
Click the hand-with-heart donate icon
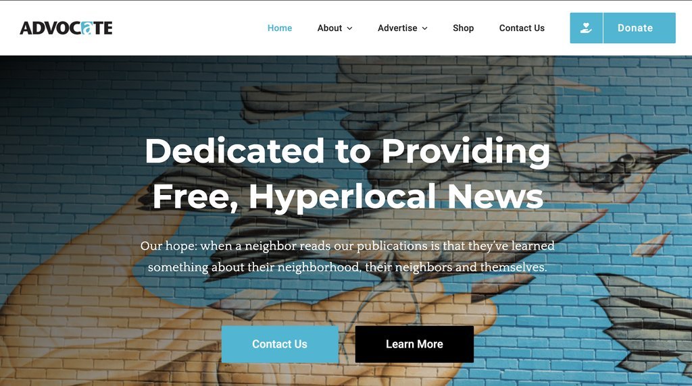[x=586, y=28]
